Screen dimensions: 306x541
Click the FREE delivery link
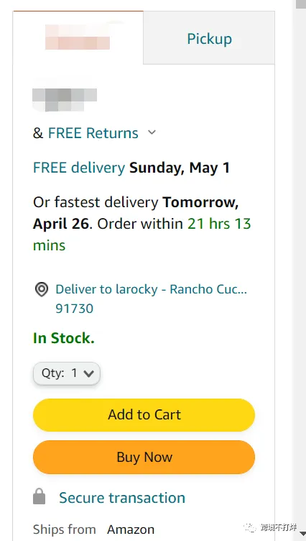pyautogui.click(x=79, y=168)
